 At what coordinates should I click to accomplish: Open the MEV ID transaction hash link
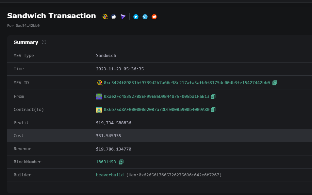pos(187,83)
